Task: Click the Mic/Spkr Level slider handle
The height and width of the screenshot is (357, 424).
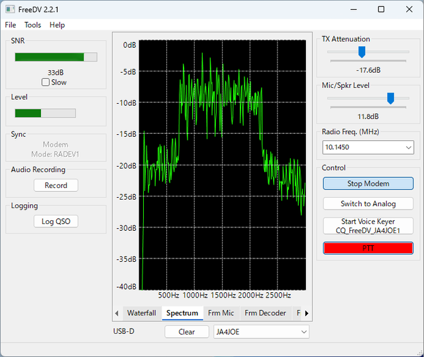Action: [x=390, y=99]
